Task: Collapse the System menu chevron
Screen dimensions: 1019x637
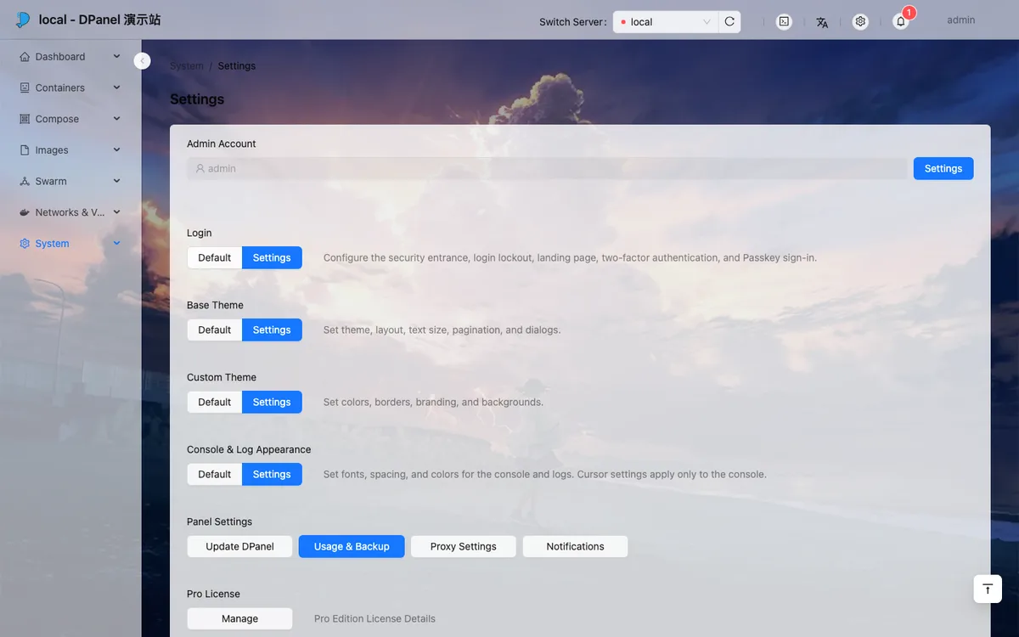Action: tap(116, 244)
